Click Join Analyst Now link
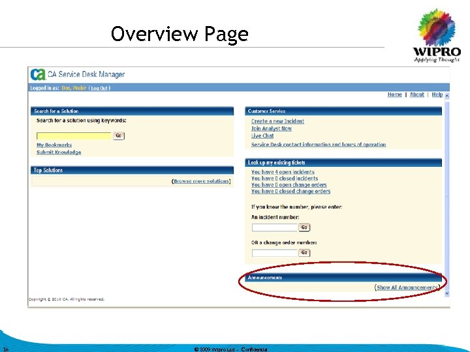Viewport: 470px width, 352px height. click(x=272, y=128)
